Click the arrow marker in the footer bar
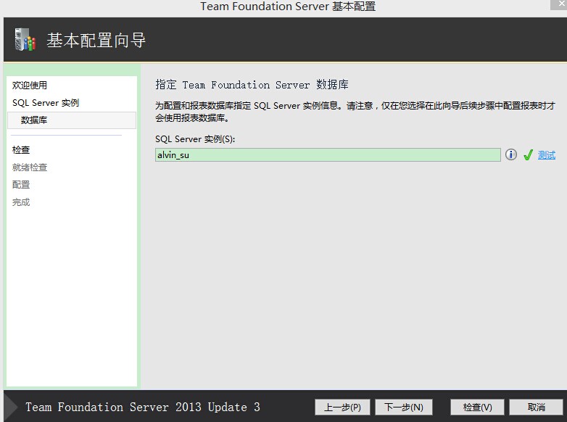 (11, 407)
